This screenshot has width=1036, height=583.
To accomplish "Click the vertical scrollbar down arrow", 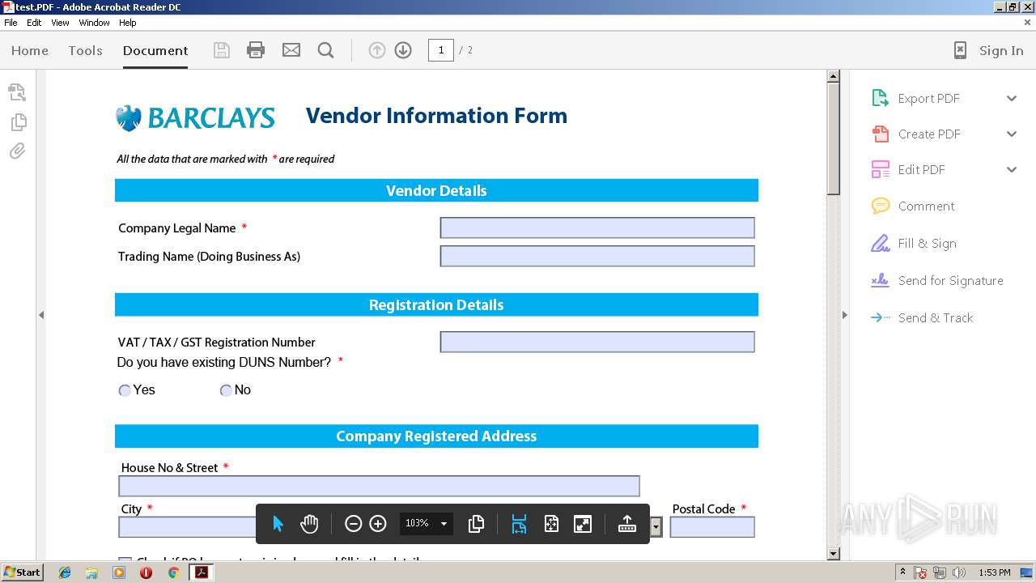I will coord(834,554).
